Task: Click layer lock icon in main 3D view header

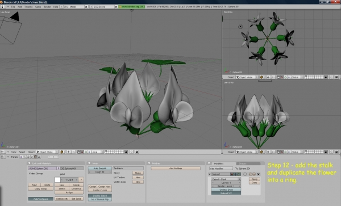Action: tap(126, 152)
